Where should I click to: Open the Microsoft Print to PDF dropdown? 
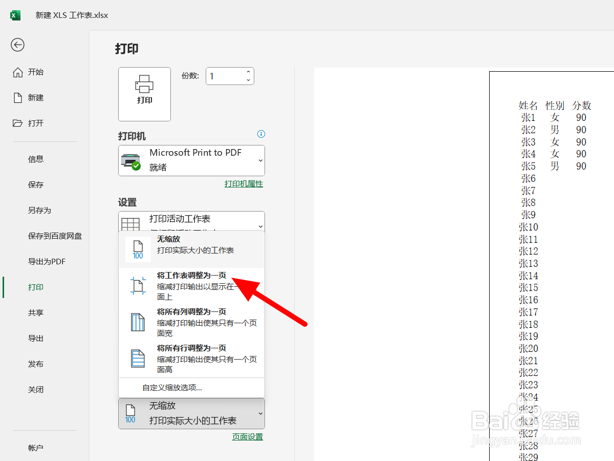(x=191, y=160)
